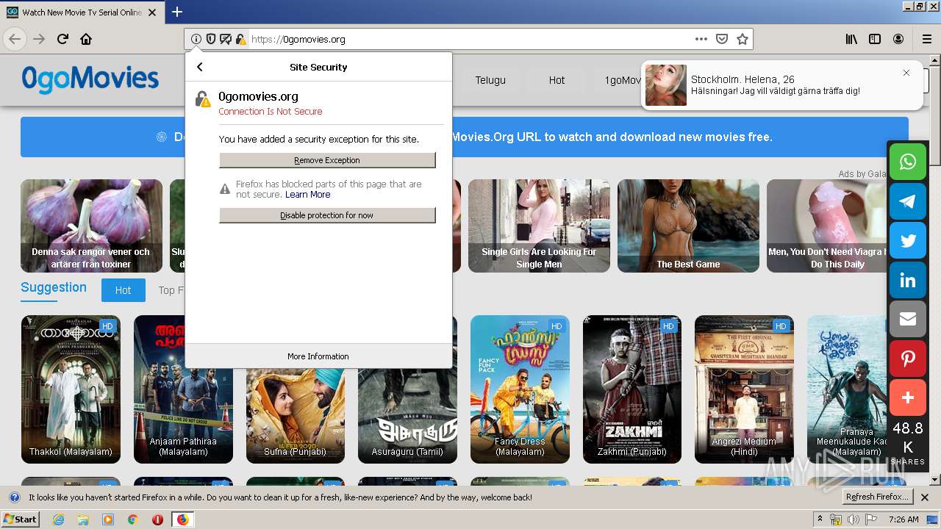Click the browser Forward arrow
941x529 pixels.
click(x=39, y=39)
